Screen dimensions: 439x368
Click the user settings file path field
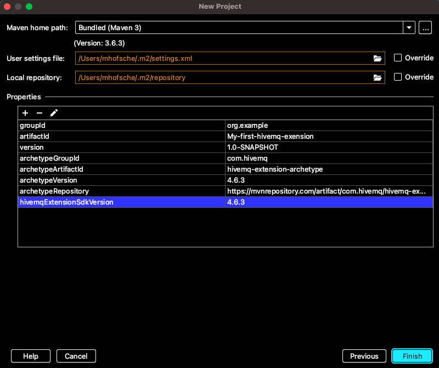(x=222, y=58)
